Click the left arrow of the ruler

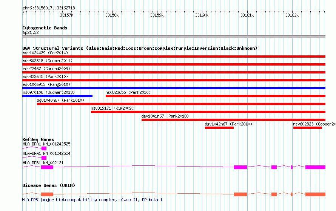click(23, 12)
